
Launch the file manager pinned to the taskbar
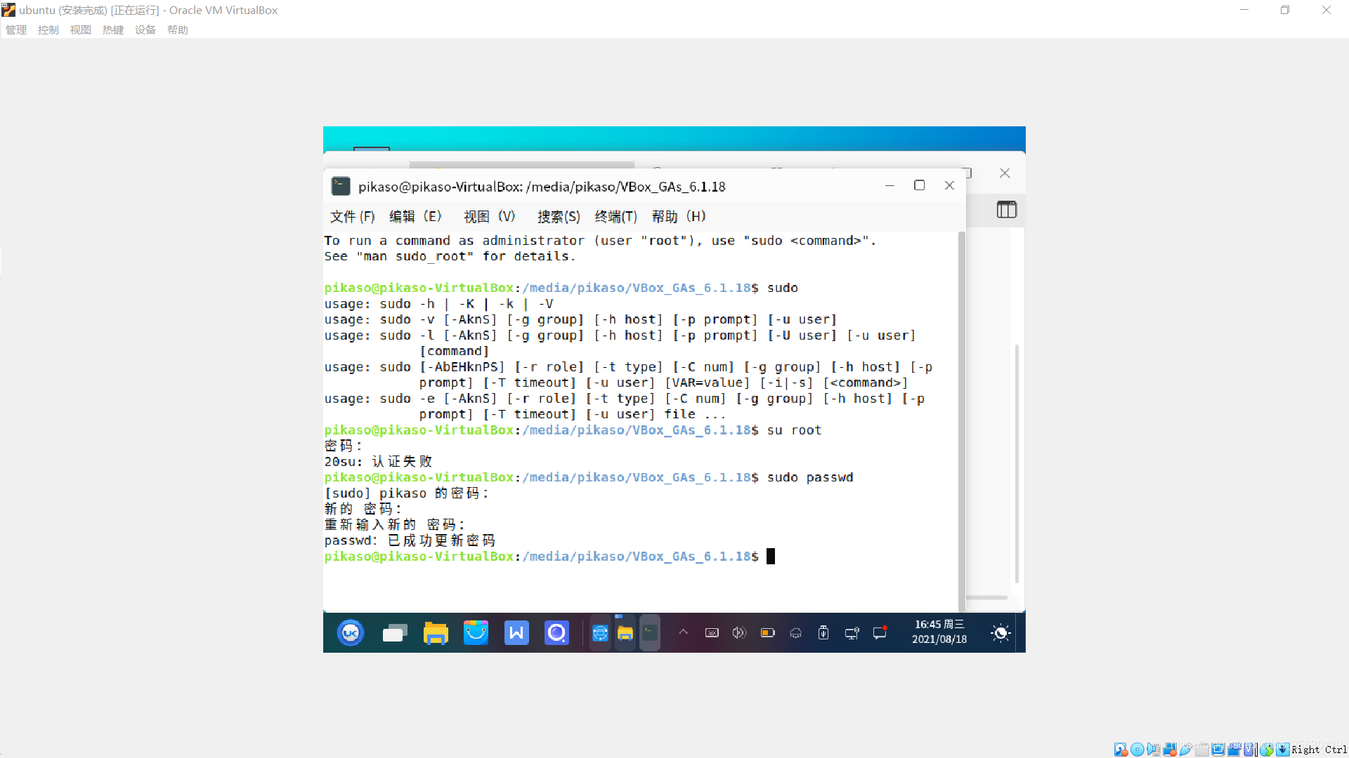[436, 634]
